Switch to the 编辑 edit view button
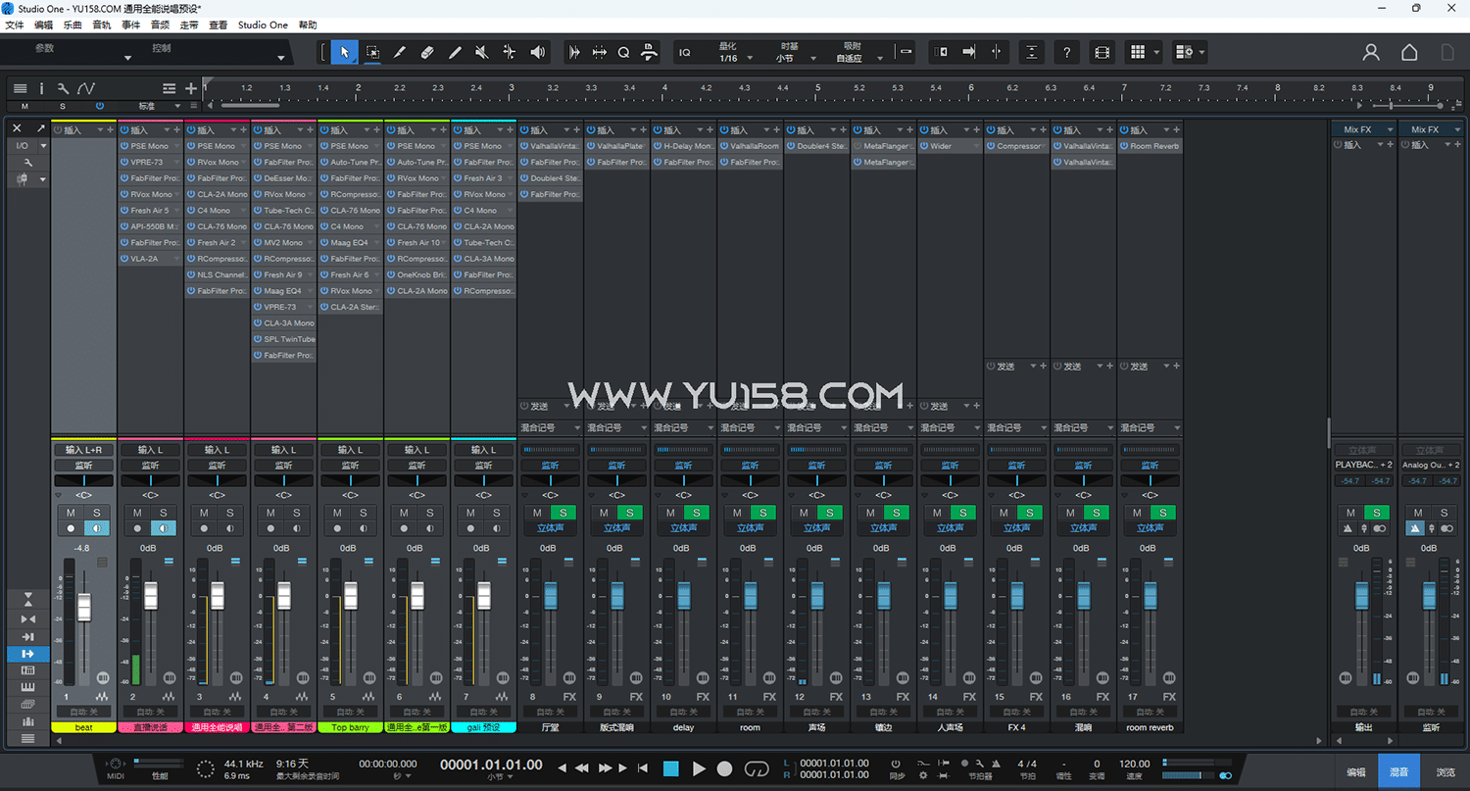This screenshot has width=1470, height=791. pos(1355,772)
